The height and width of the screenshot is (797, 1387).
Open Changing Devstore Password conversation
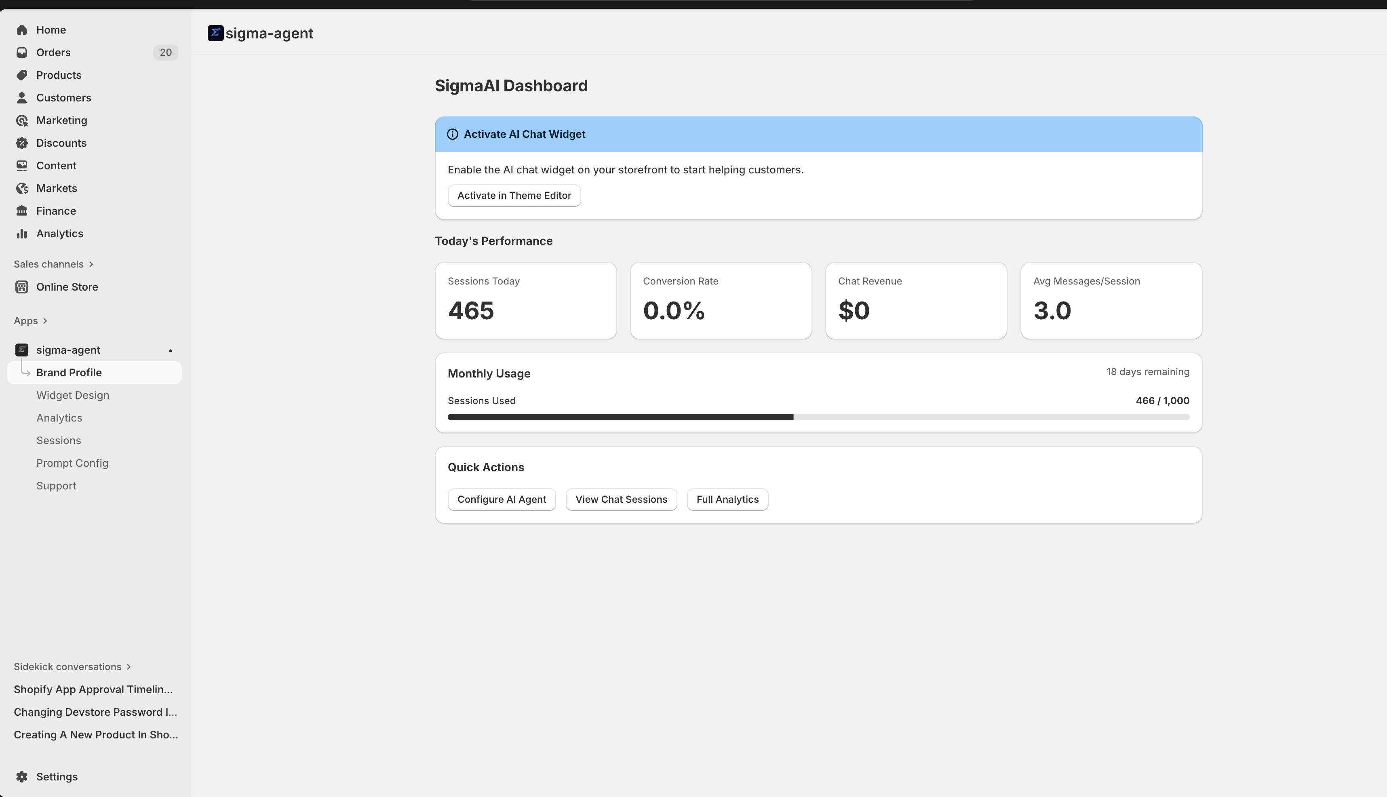[95, 712]
